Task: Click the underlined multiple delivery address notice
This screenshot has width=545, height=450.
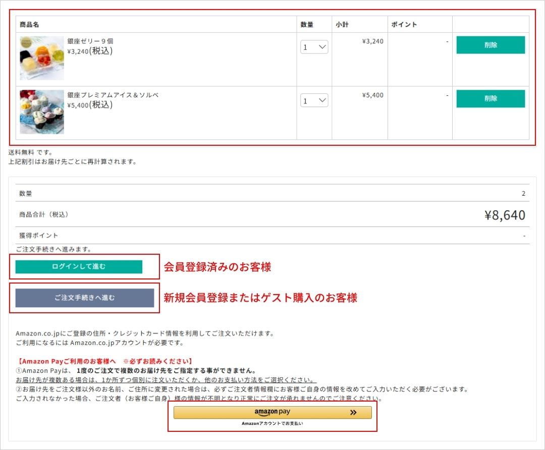Action: 166,380
